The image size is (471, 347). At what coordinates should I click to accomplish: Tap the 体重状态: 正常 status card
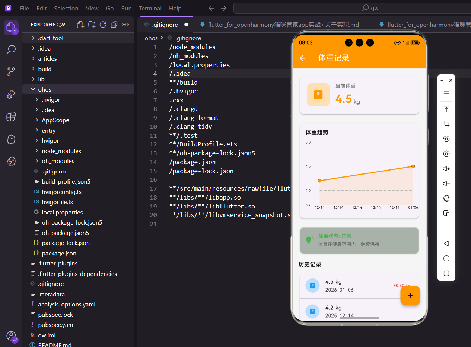359,240
